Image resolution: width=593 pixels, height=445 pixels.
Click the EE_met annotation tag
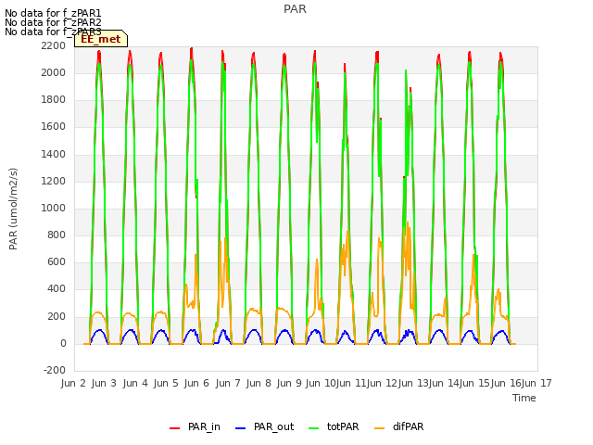(101, 39)
